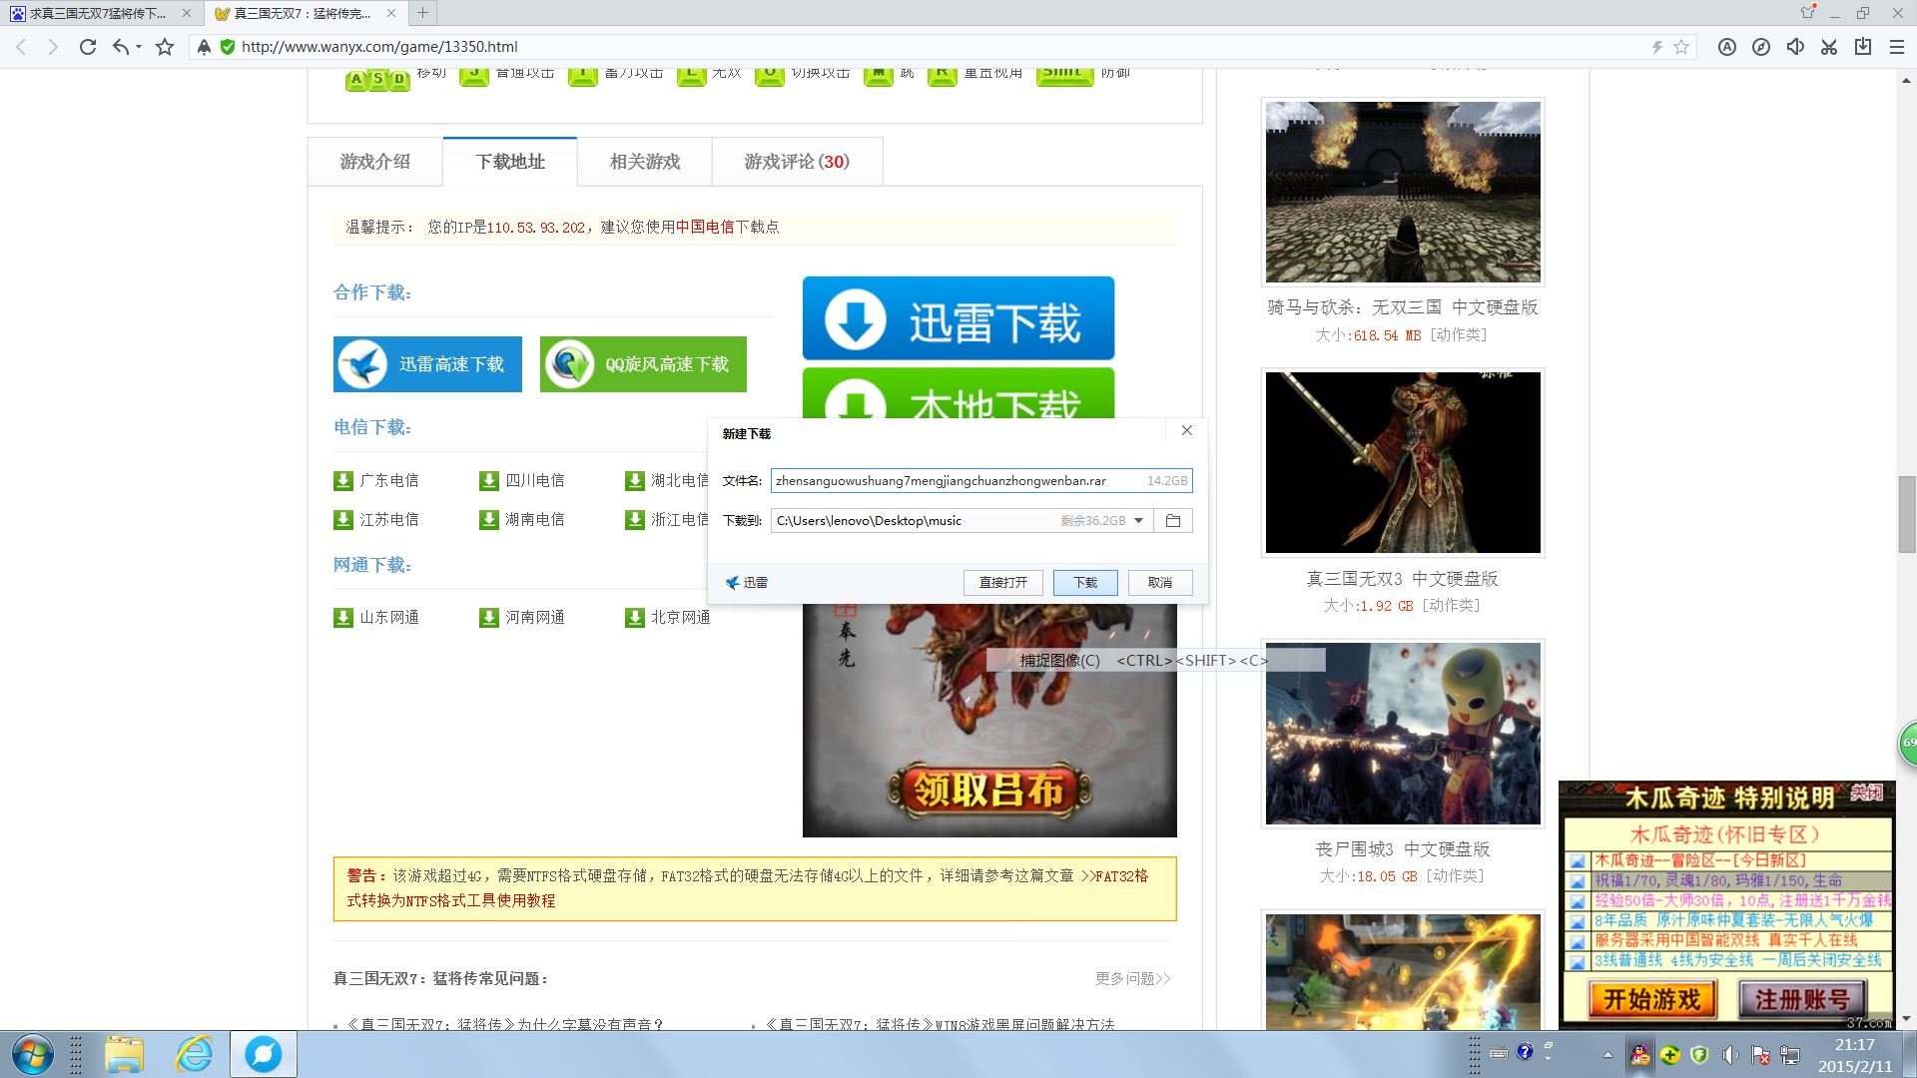Switch to the 游戏介绍 tab
The image size is (1917, 1078).
(375, 161)
